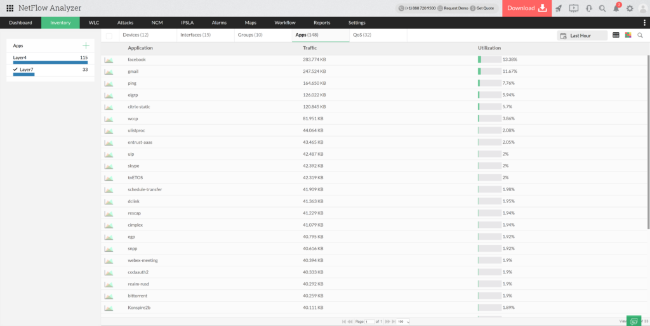Image resolution: width=650 pixels, height=326 pixels.
Task: Open the live chat widget icon
Action: click(633, 321)
